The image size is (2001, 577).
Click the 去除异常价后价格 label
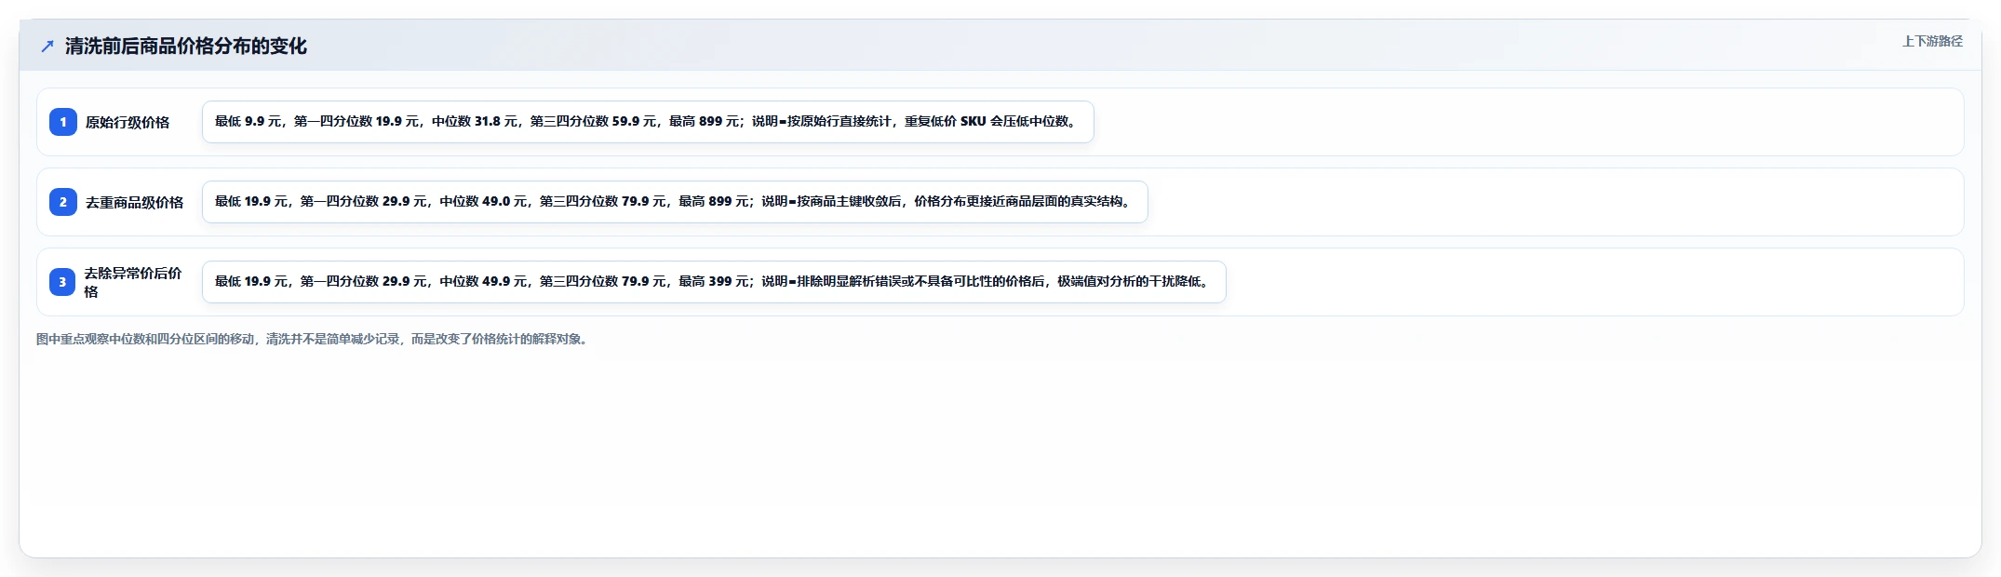[133, 282]
